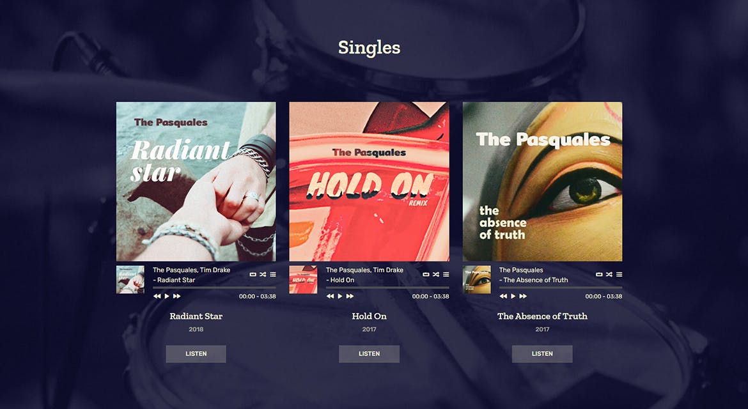The width and height of the screenshot is (748, 409).
Task: Toggle repeat on The Absence of Truth player
Action: [599, 275]
